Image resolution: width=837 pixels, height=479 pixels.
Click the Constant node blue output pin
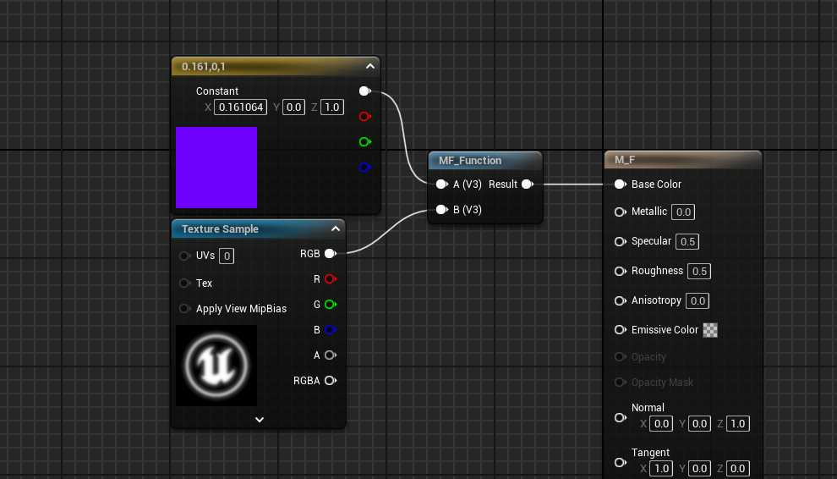coord(365,168)
